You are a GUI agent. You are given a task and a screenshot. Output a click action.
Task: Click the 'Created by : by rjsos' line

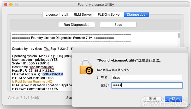click(42, 49)
